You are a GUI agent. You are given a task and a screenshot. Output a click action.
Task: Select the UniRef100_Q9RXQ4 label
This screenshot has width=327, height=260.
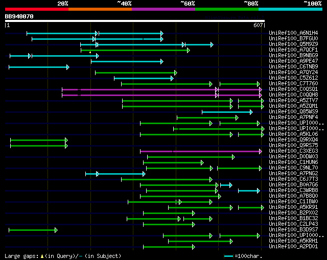click(x=293, y=139)
